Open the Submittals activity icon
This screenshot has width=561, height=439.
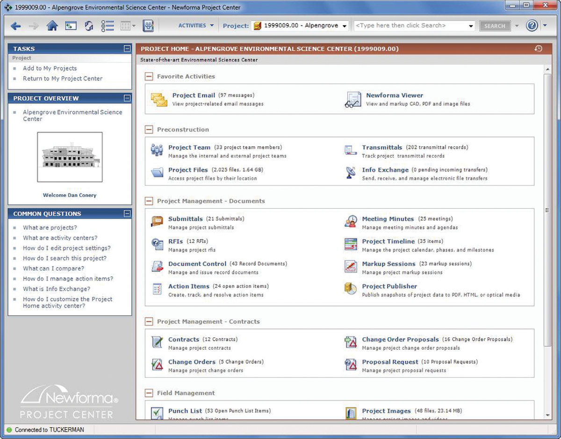[x=158, y=222]
